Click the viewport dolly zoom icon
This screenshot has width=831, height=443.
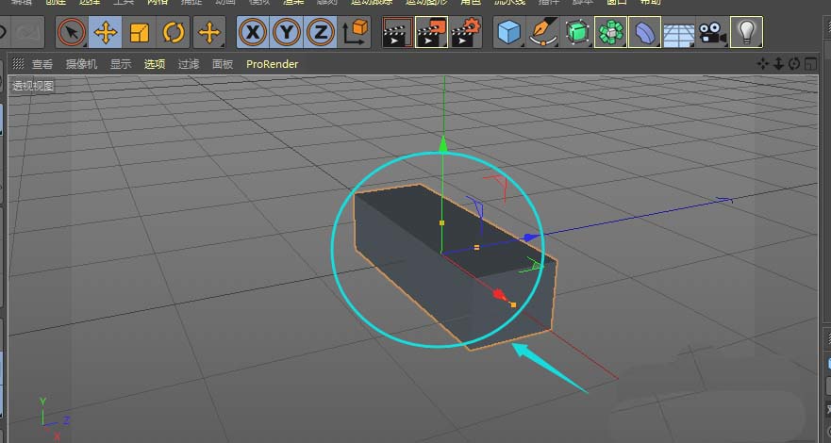coord(778,64)
